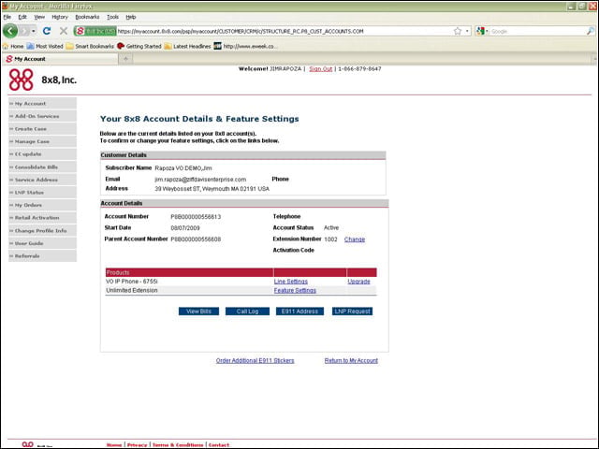Open the Home bookmark

click(x=13, y=46)
